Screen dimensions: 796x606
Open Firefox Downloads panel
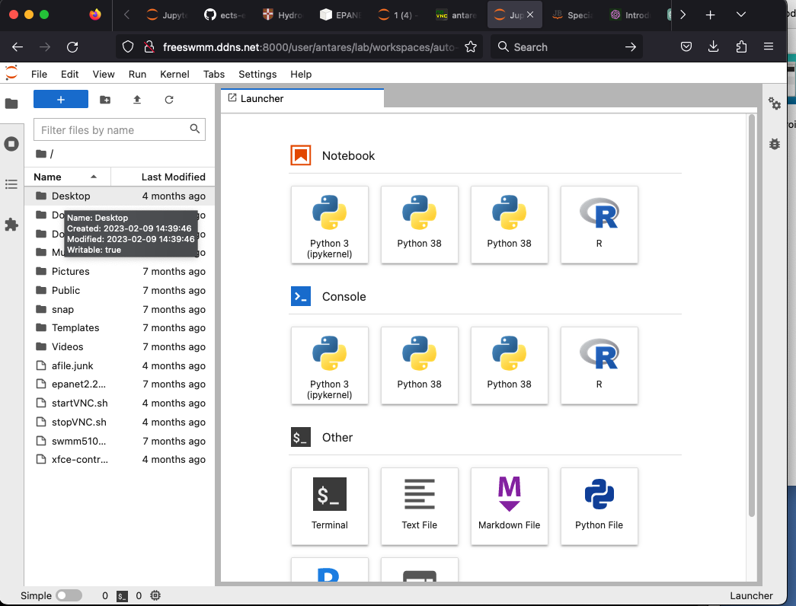(713, 46)
